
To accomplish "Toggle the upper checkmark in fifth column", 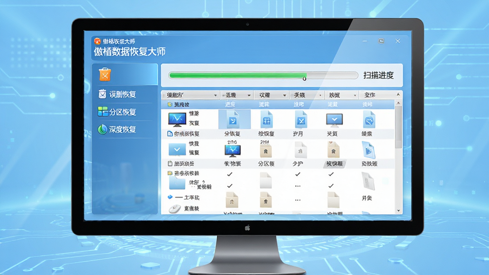I will click(x=331, y=174).
